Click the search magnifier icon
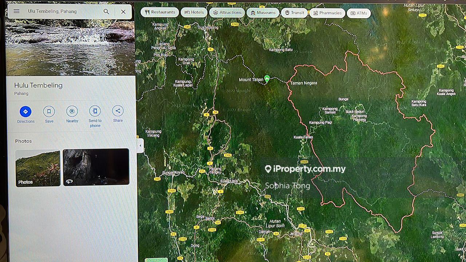Viewport: 466px width, 262px height. point(106,12)
